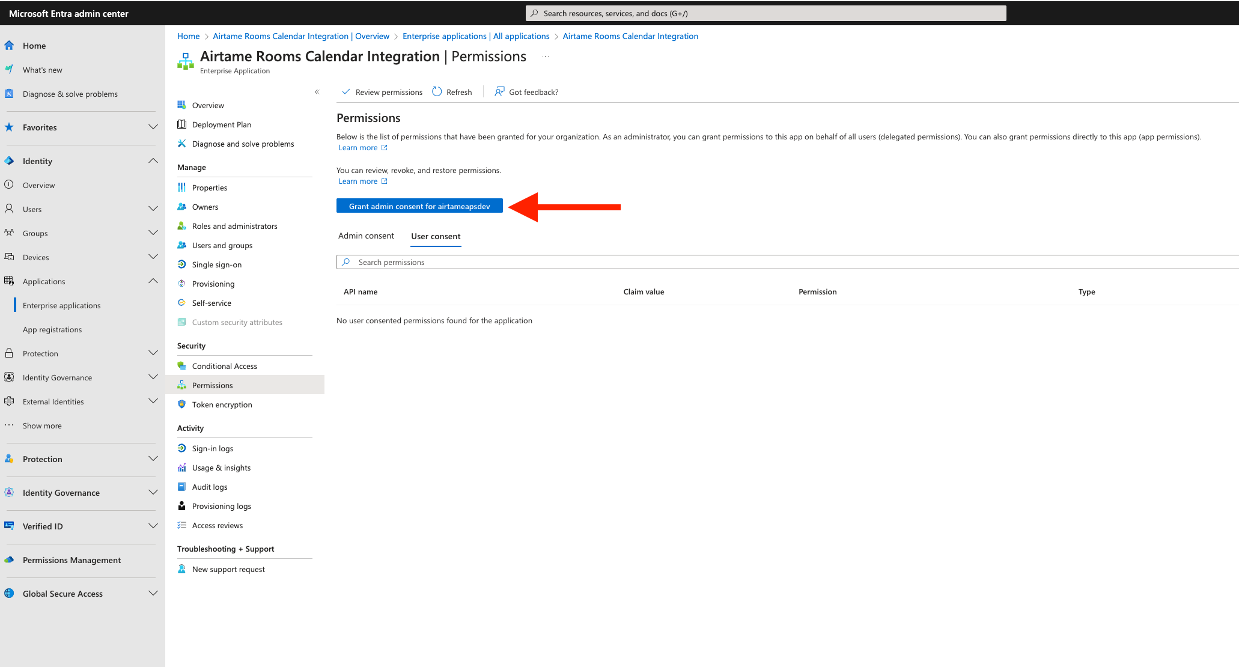The height and width of the screenshot is (667, 1239).
Task: Expand the Global Secure Access chevron
Action: point(153,594)
